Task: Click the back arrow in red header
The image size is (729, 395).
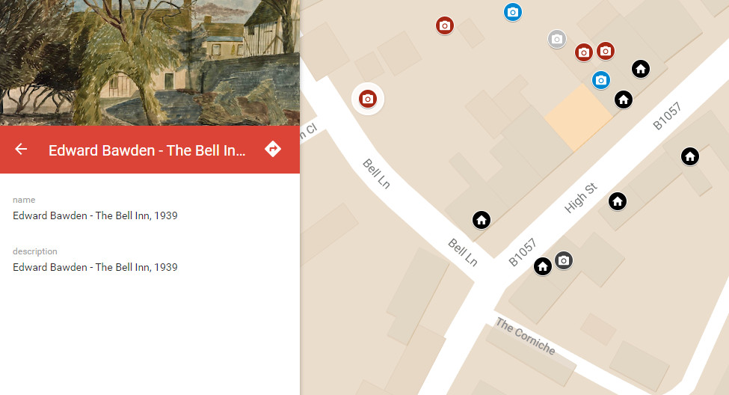Action: (x=21, y=149)
